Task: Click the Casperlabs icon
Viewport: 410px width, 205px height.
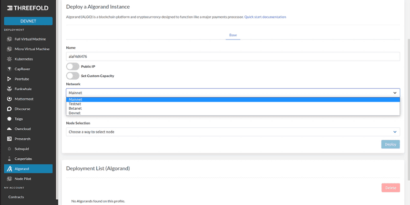Action: [x=10, y=159]
